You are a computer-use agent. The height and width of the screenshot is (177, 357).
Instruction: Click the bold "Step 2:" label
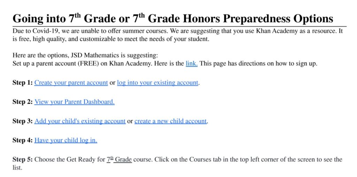click(23, 102)
